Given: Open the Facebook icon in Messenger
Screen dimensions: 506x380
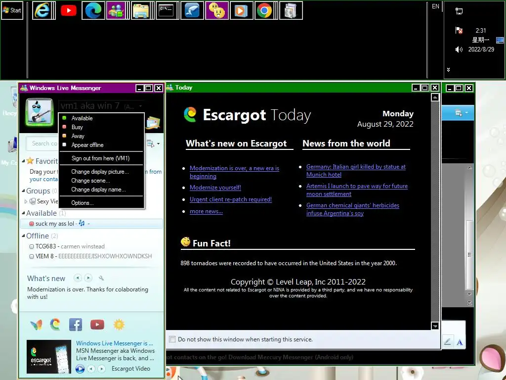Looking at the screenshot, I should pyautogui.click(x=76, y=325).
